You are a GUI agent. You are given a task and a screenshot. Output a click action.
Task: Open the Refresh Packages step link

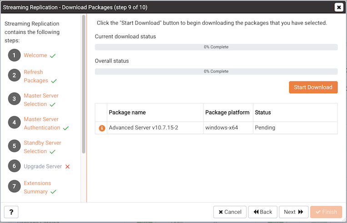point(36,76)
